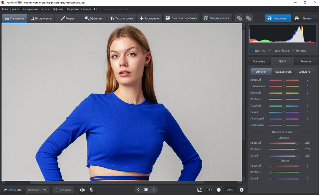Open the Правка menu

(x=15, y=9)
